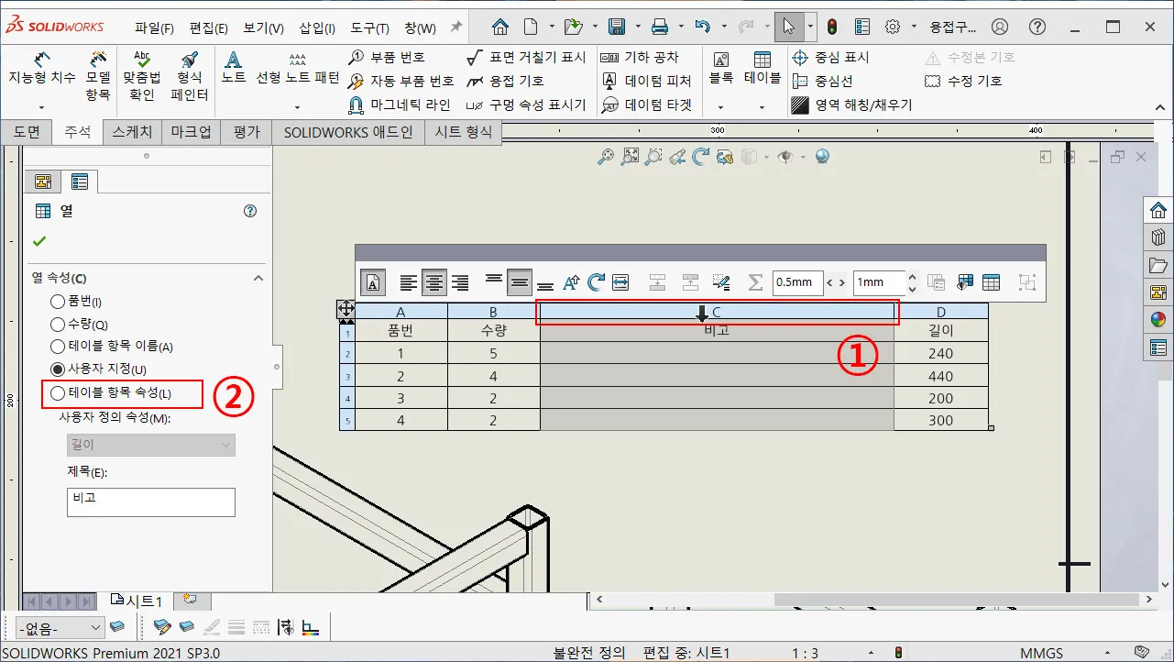The height and width of the screenshot is (662, 1174).
Task: Click the Rebuild traffic light icon
Action: coord(832,26)
